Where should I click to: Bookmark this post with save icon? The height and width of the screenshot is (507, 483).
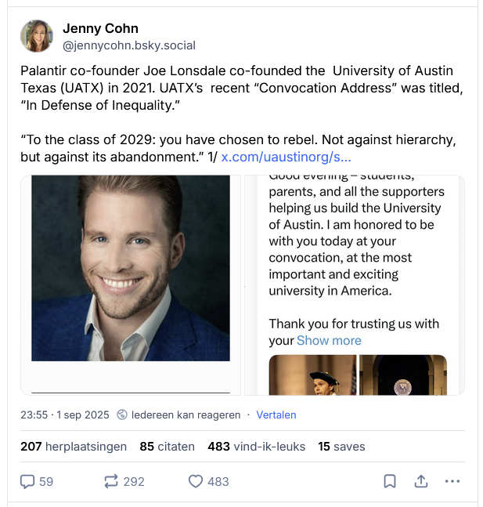[x=389, y=481]
